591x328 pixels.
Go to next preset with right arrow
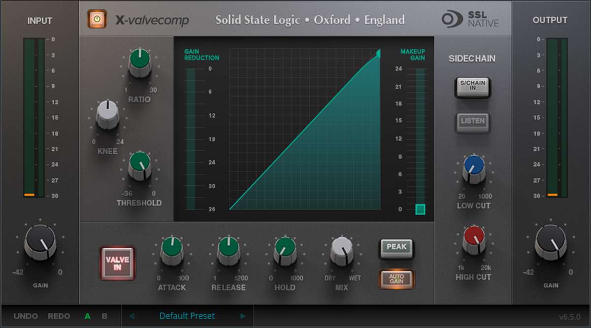[243, 316]
